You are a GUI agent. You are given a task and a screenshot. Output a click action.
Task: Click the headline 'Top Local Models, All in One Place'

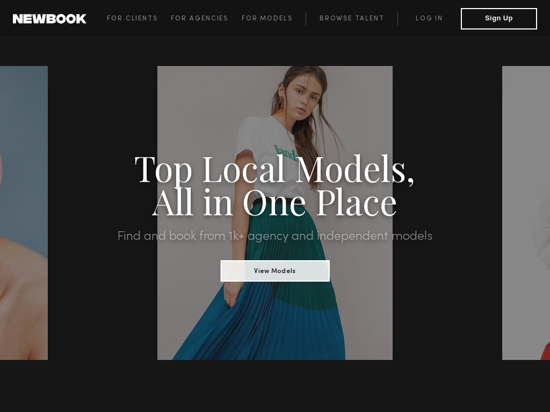[274, 186]
